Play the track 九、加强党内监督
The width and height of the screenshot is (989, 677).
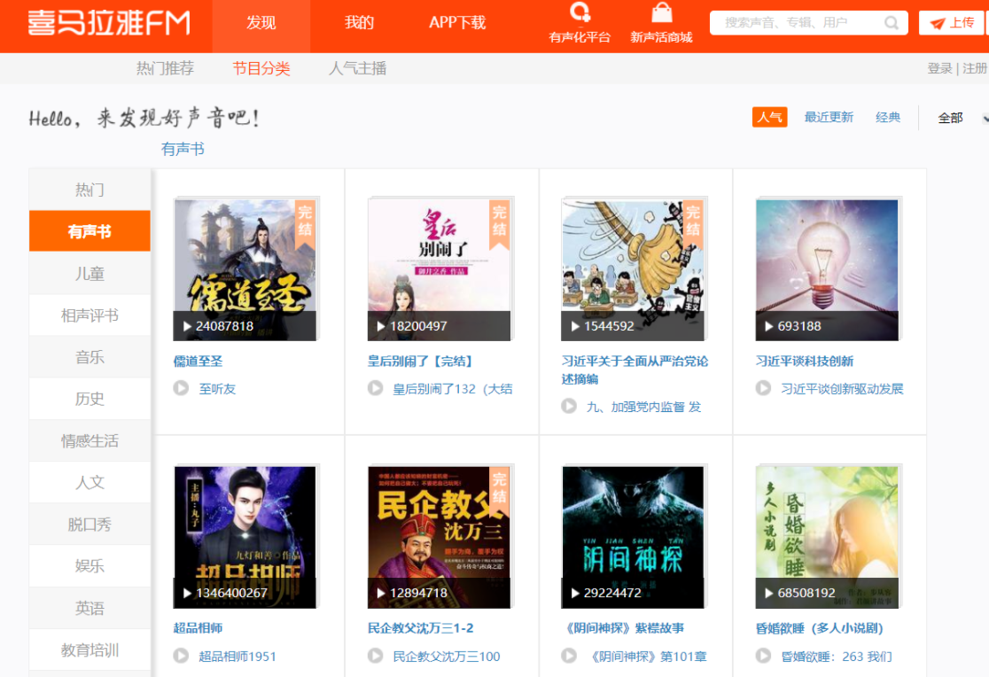pyautogui.click(x=569, y=407)
